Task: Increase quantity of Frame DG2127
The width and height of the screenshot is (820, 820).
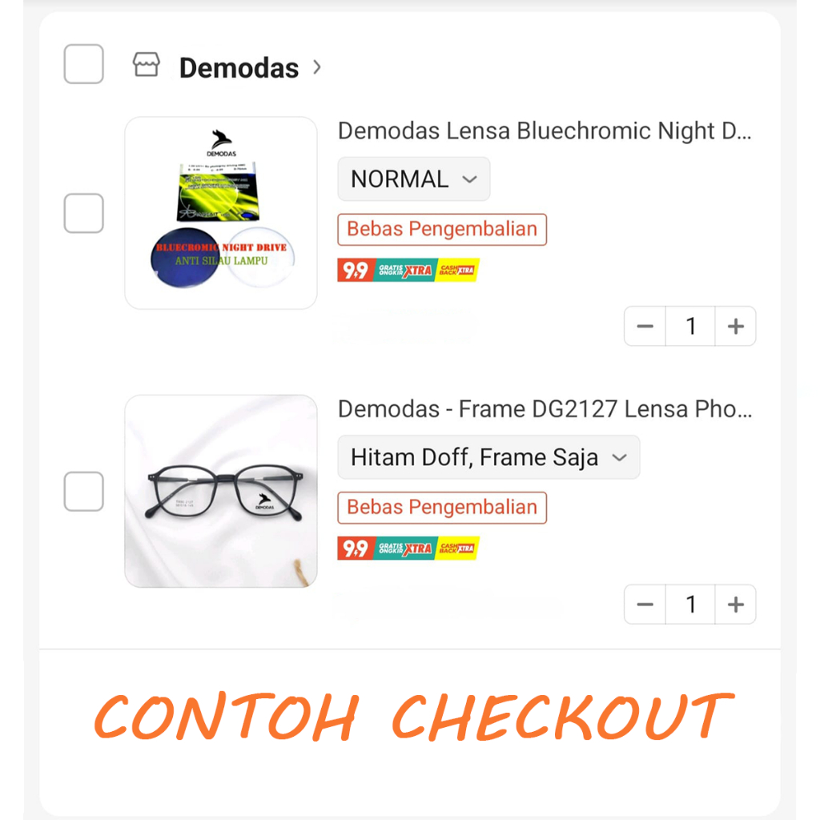Action: [x=735, y=605]
